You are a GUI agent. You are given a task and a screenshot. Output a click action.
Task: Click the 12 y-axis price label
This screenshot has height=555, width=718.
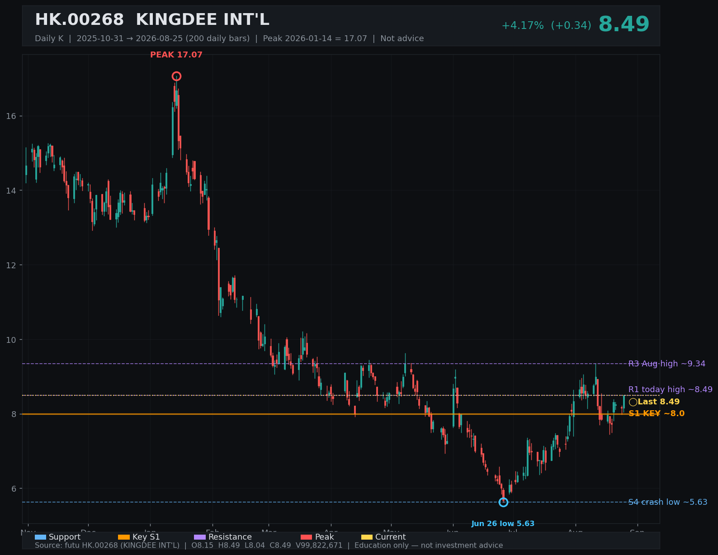tap(11, 265)
